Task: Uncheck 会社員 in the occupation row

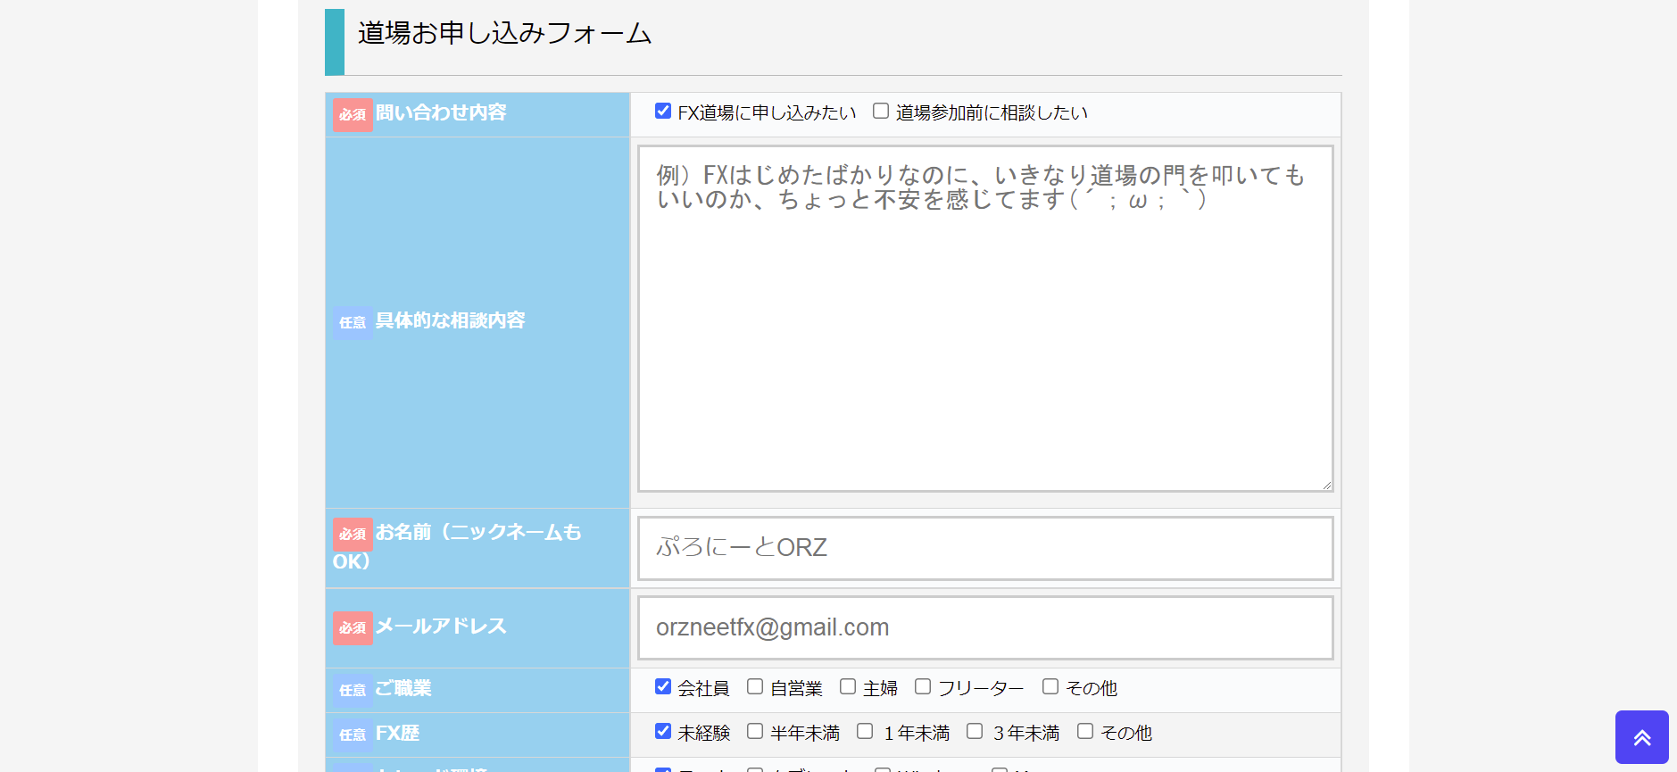Action: click(x=663, y=686)
